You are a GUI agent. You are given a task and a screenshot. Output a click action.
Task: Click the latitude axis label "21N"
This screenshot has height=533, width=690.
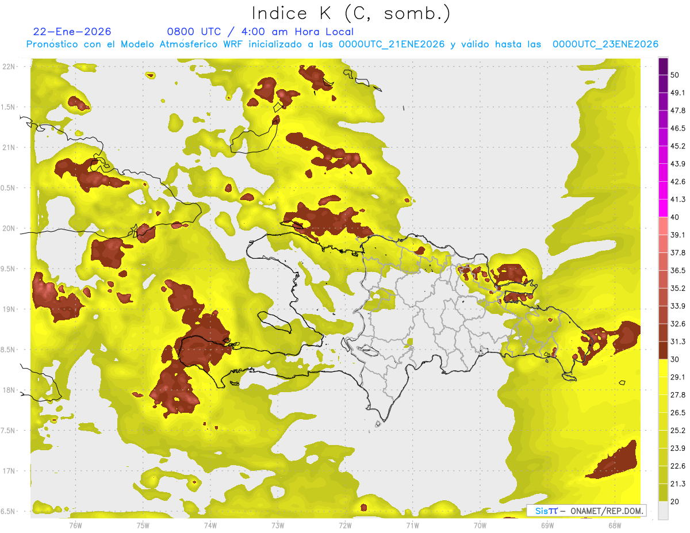pyautogui.click(x=9, y=148)
